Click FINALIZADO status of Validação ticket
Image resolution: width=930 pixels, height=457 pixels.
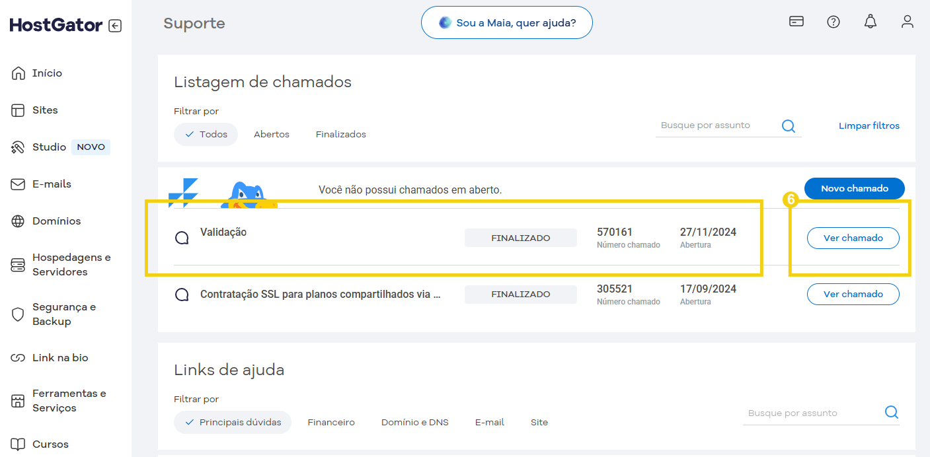pyautogui.click(x=521, y=238)
